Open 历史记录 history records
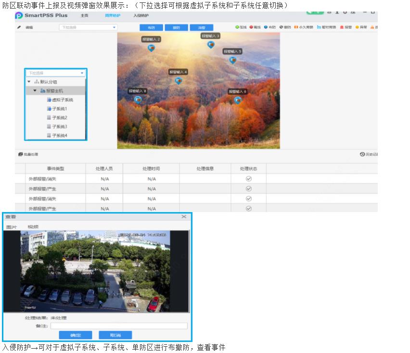The image size is (410, 353). tap(368, 154)
